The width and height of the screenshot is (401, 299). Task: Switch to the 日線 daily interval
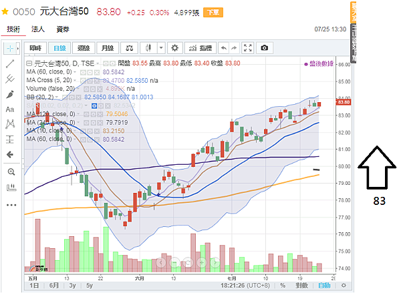60,48
